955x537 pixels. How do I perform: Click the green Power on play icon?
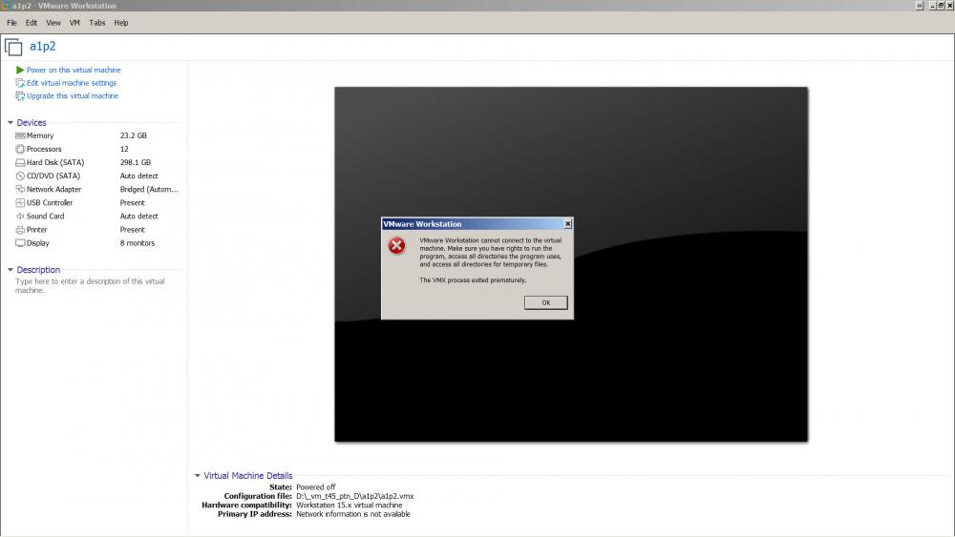tap(19, 70)
